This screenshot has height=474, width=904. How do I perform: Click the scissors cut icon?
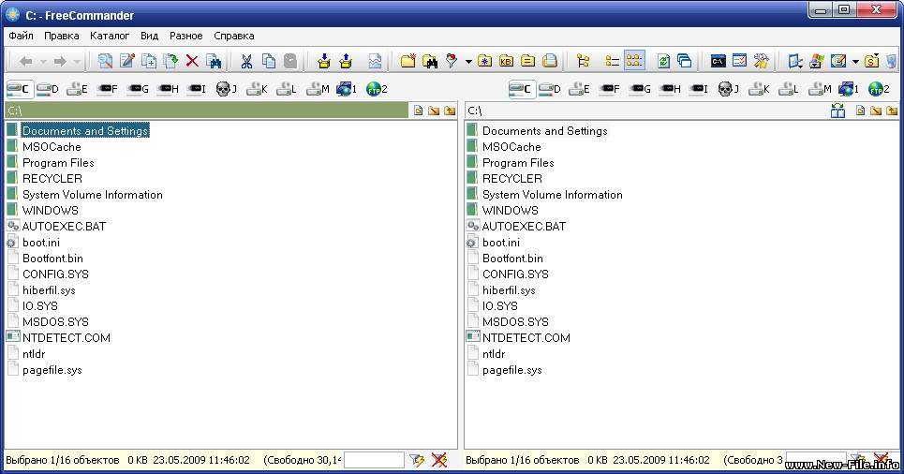pos(246,62)
